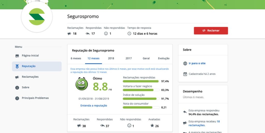The width and height of the screenshot is (265, 133).
Task: Open Página Inicial store icon in menu
Action: pos(17,56)
